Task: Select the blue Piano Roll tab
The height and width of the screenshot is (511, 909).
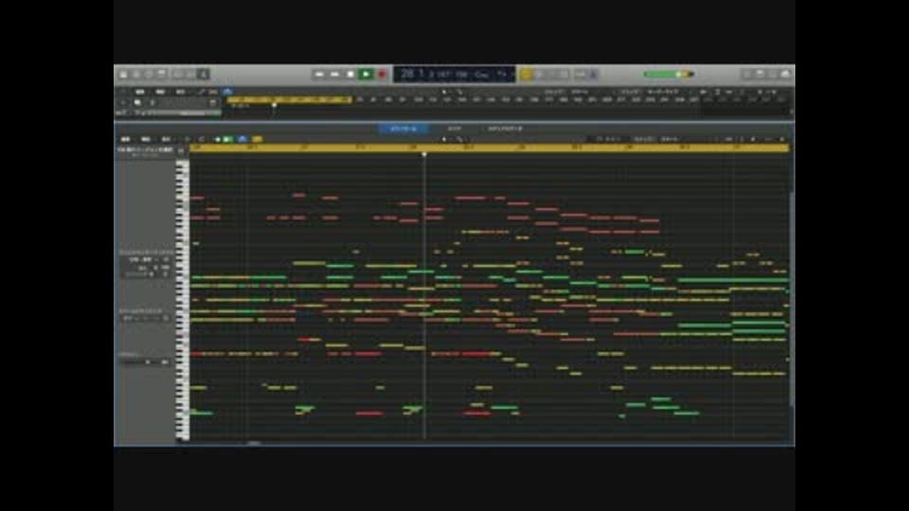Action: coord(403,129)
